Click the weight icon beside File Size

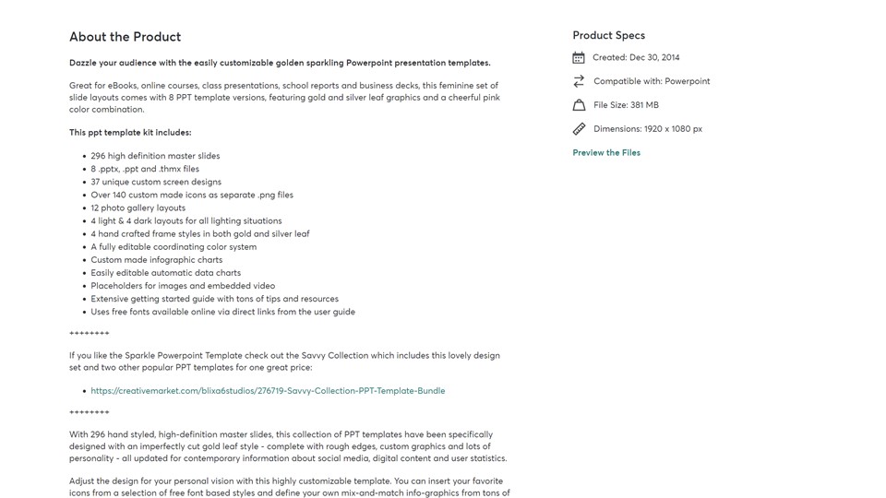579,105
